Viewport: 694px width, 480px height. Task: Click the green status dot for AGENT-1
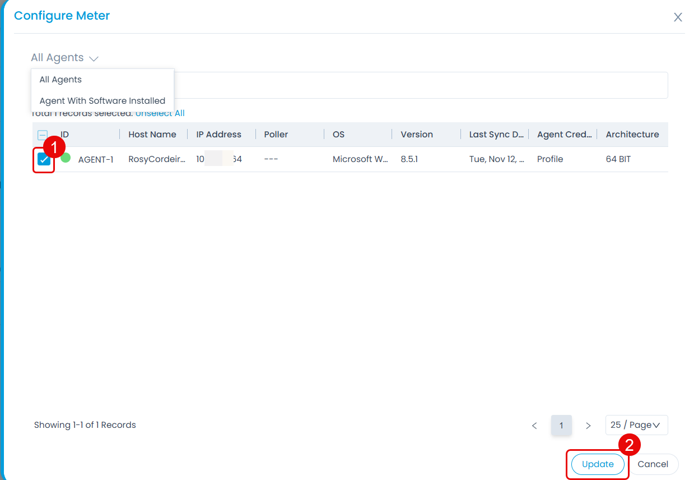66,158
